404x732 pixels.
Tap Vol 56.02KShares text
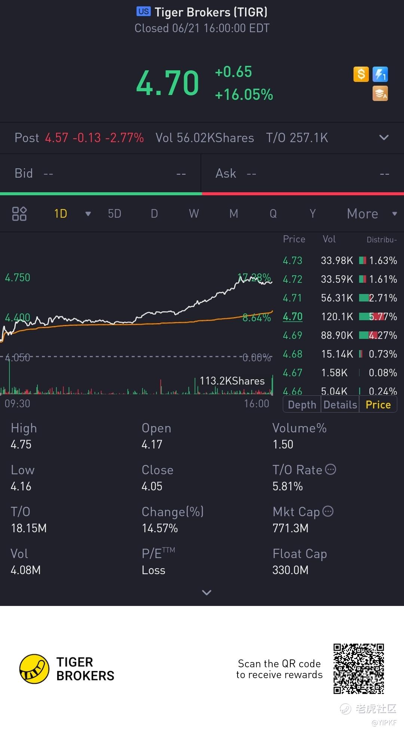click(x=205, y=138)
